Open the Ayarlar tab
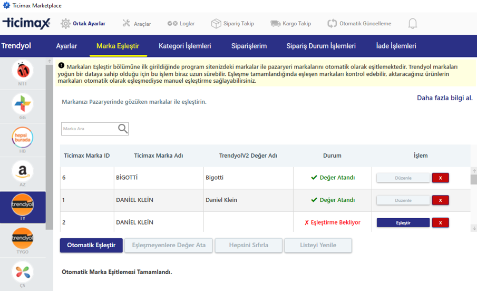477x291 pixels. [x=66, y=46]
